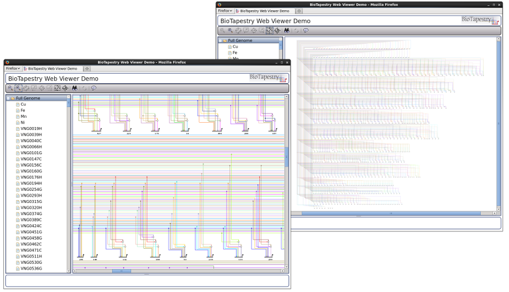Click the BioTapestry logo in back window
Screen dimensions: 509x292
(x=479, y=20)
